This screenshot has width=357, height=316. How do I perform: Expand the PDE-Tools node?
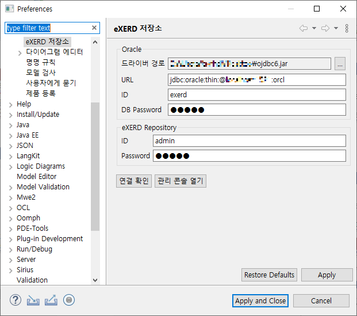[x=10, y=229]
